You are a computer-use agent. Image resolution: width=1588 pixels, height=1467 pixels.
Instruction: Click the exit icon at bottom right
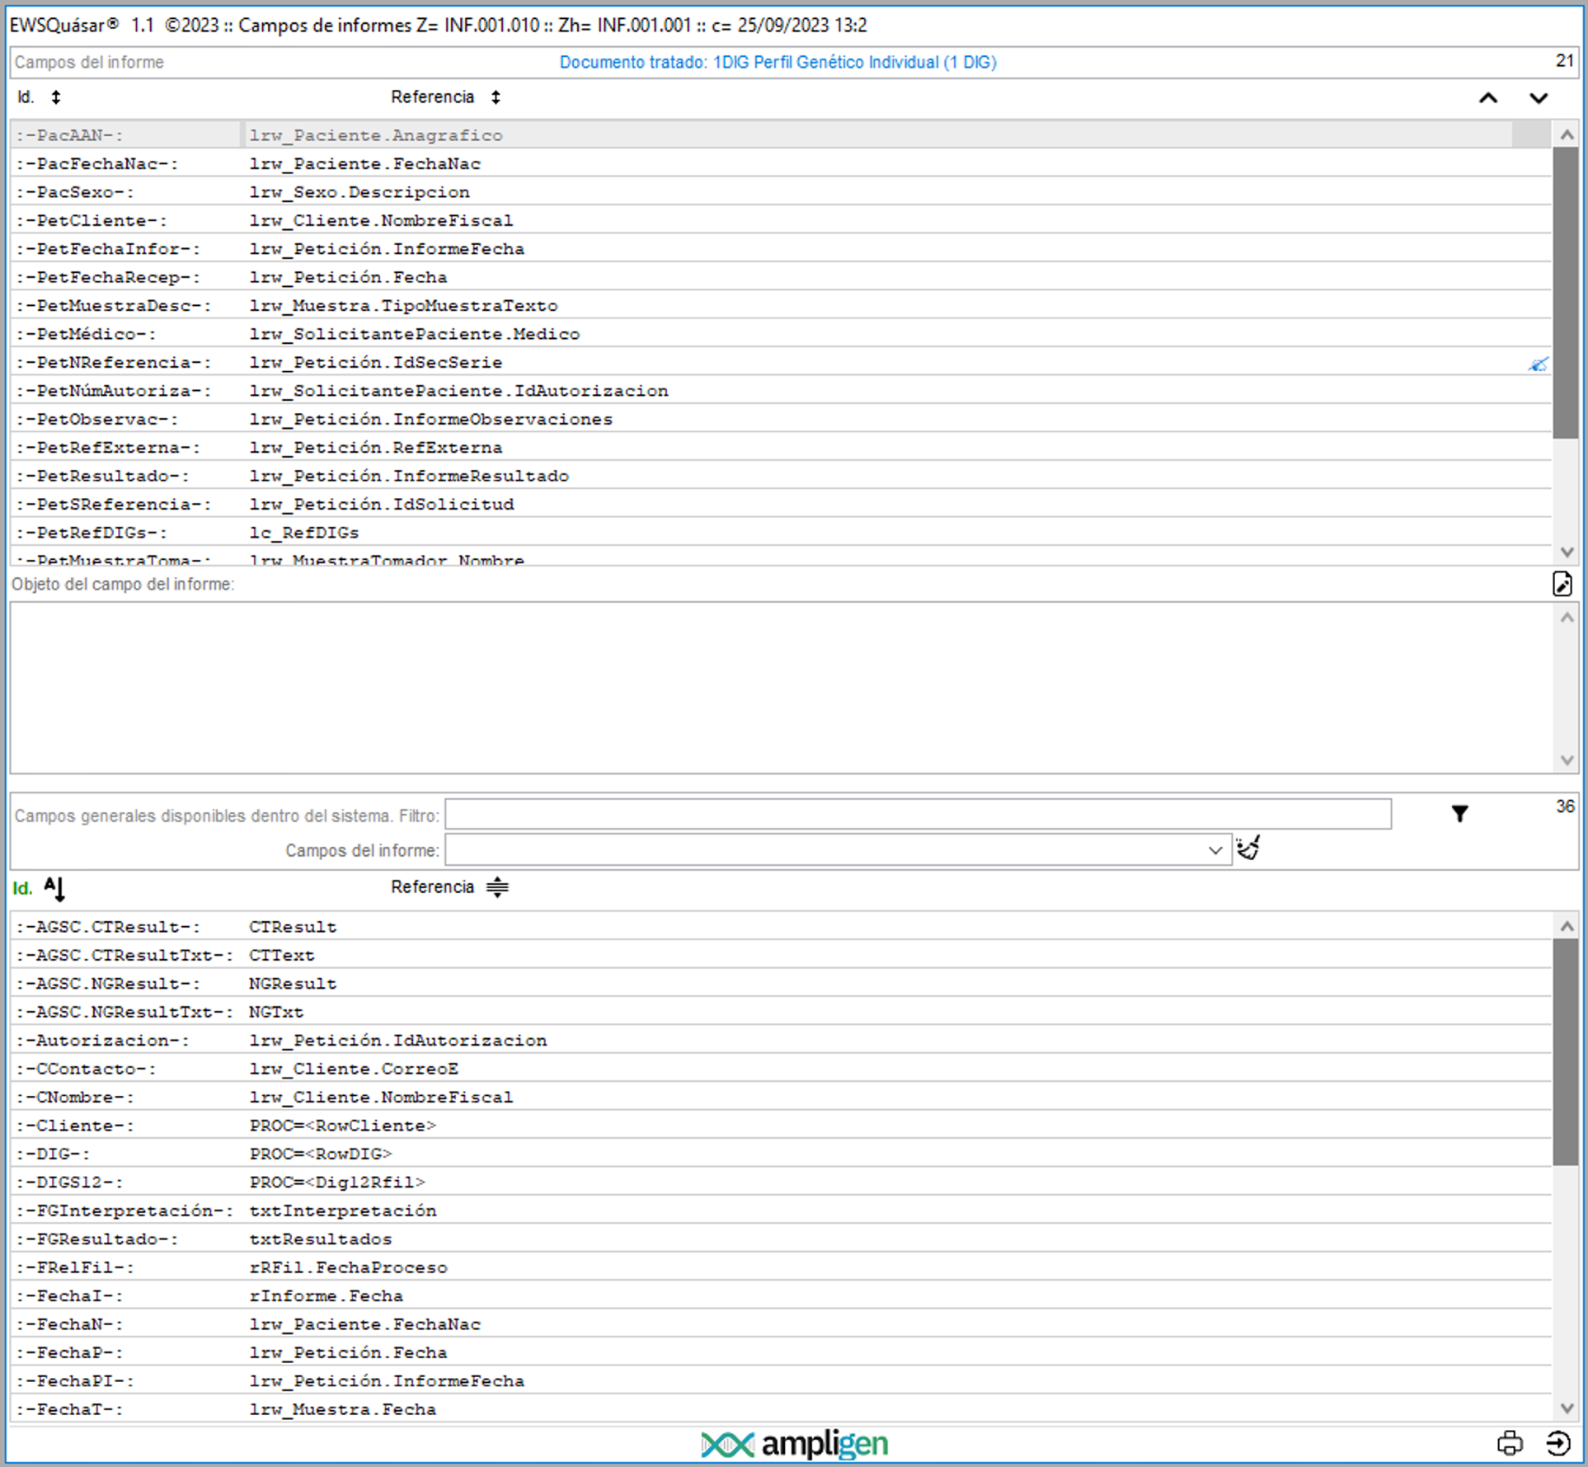tap(1557, 1442)
